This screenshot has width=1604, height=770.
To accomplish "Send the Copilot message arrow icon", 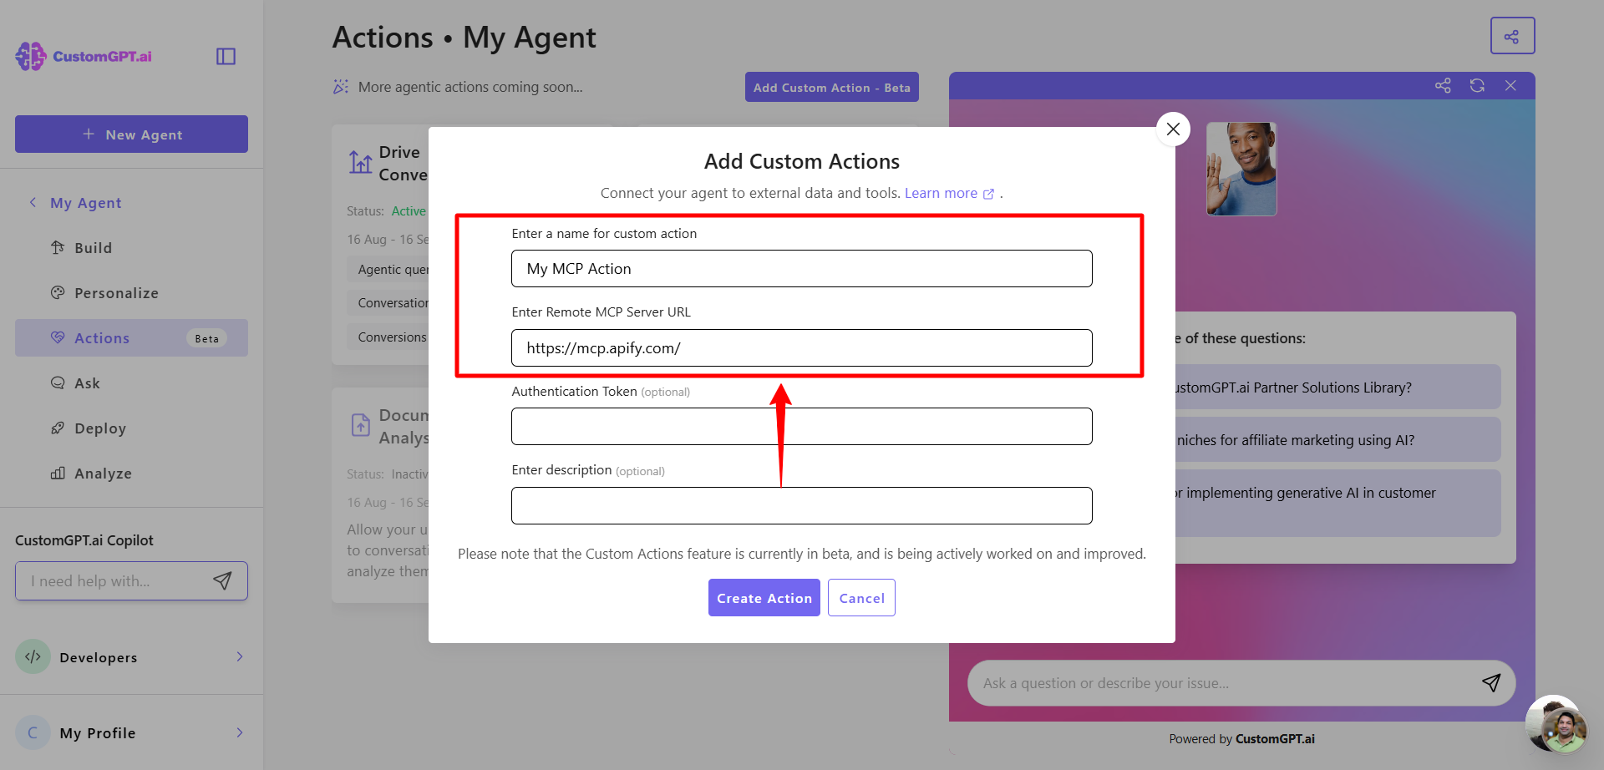I will point(222,580).
